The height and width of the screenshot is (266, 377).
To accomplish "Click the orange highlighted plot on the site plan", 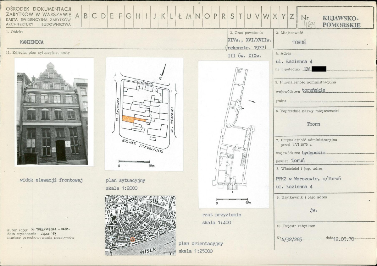I will pos(134,119).
